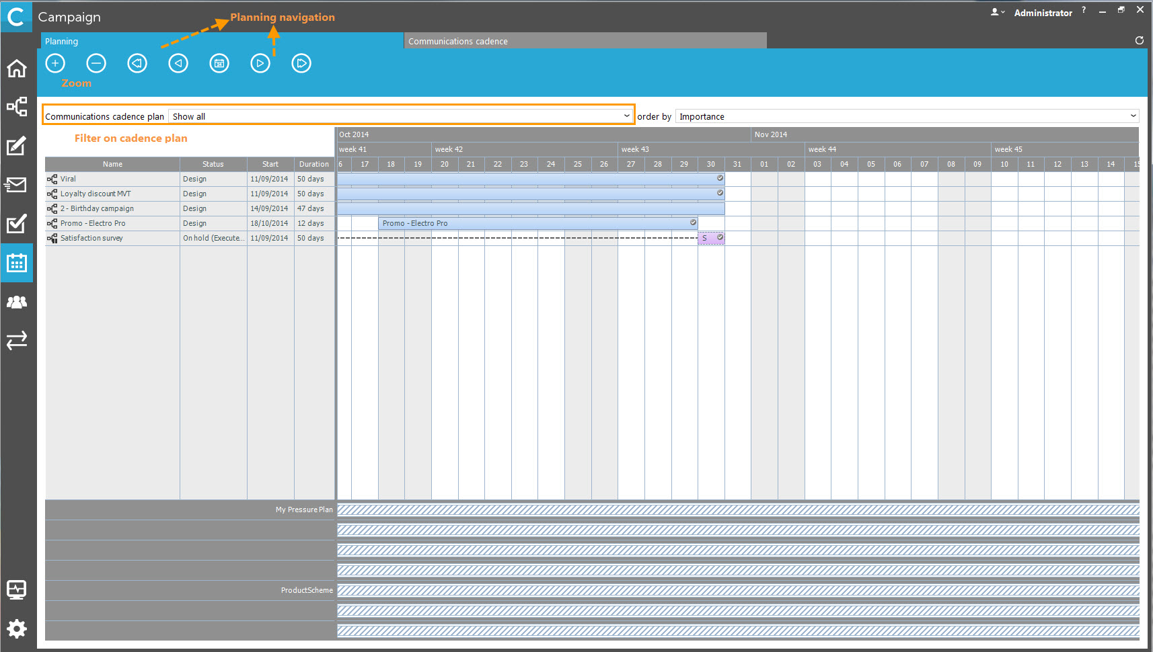Viewport: 1153px width, 652px height.
Task: Open the Administrator user menu
Action: click(1042, 13)
